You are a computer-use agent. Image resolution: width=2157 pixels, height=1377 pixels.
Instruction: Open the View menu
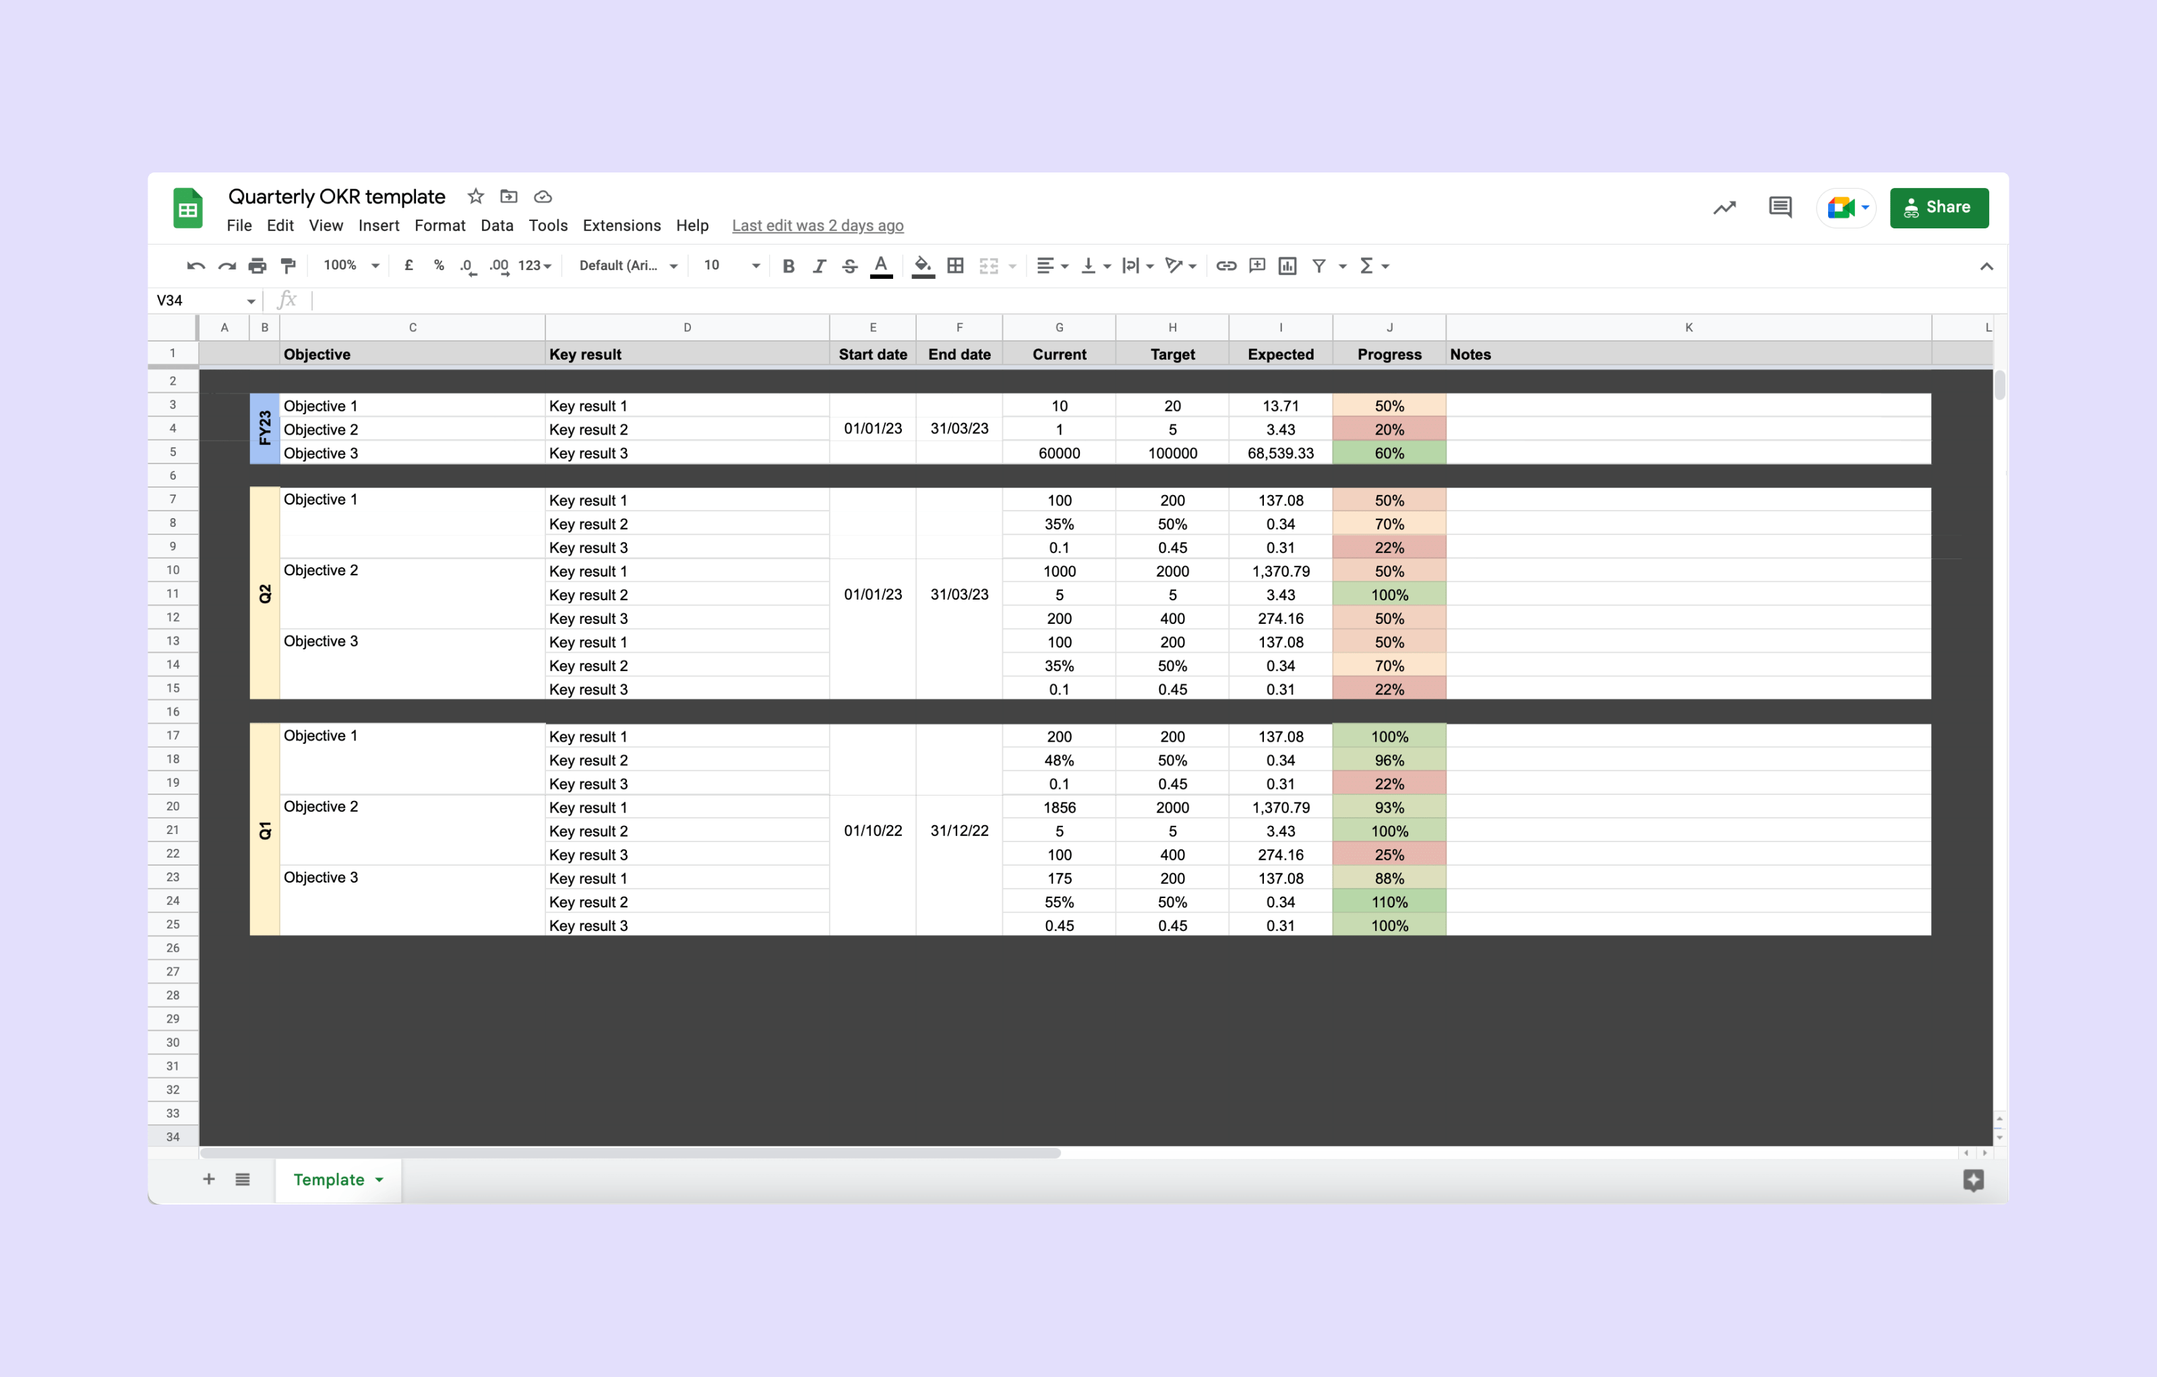pos(326,226)
